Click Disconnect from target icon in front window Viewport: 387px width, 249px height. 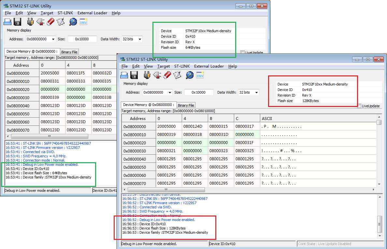click(157, 75)
